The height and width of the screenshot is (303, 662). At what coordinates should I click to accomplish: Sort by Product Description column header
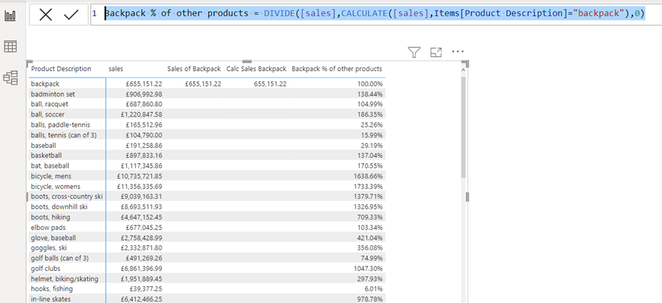coord(62,69)
